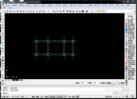The height and width of the screenshot is (99, 137).
Task: Select the Circle drawing tool
Action: coord(3,34)
